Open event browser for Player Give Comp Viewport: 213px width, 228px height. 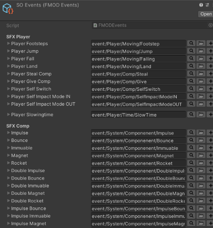coord(201,81)
